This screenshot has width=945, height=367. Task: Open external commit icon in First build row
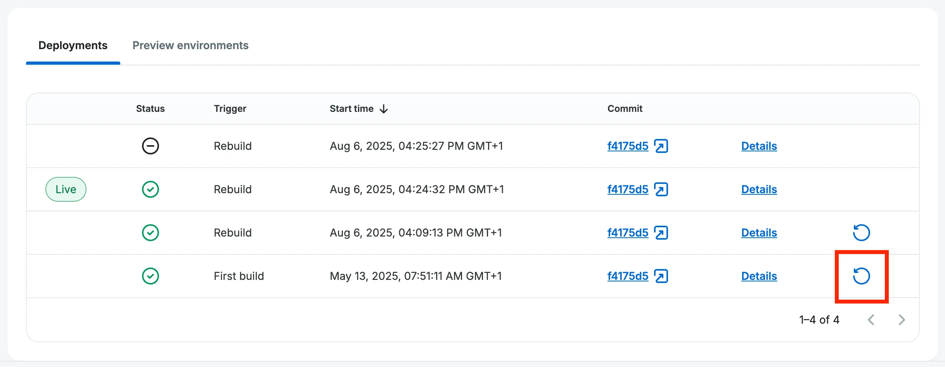(661, 276)
